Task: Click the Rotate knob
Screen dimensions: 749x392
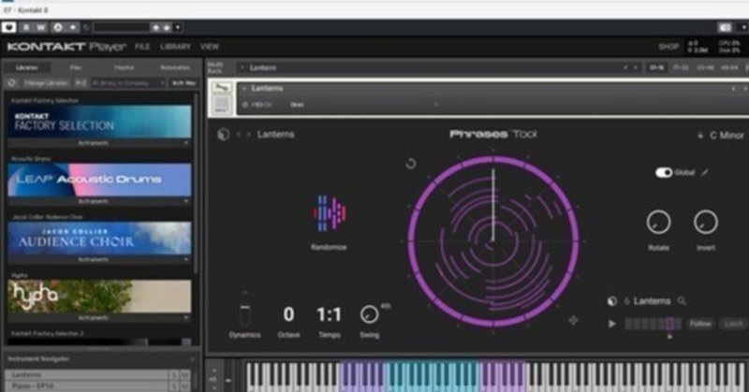Action: pyautogui.click(x=658, y=223)
